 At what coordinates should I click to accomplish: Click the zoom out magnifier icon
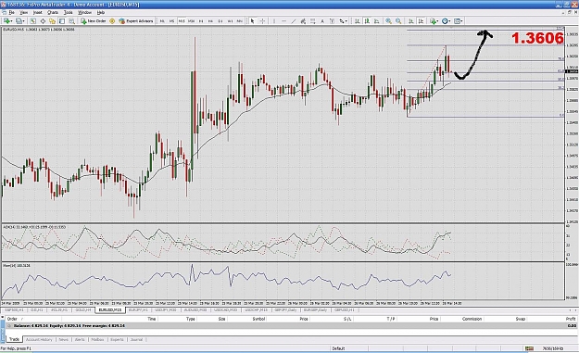click(x=398, y=21)
